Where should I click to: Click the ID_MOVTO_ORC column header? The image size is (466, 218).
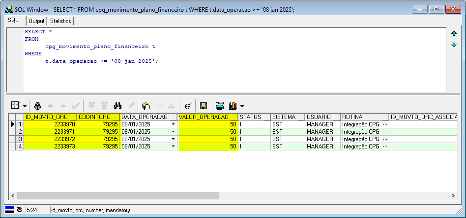(x=50, y=117)
